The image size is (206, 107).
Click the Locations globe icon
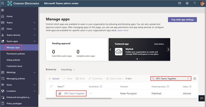pos(3,91)
